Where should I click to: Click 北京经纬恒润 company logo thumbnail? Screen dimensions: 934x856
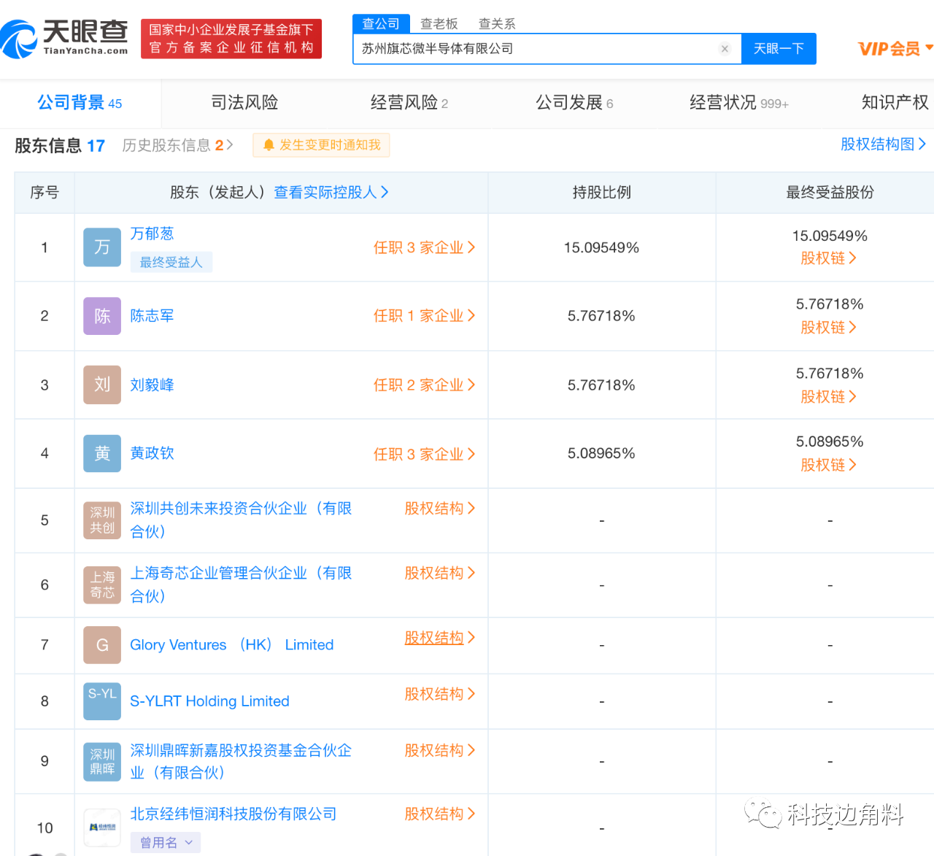[x=102, y=828]
